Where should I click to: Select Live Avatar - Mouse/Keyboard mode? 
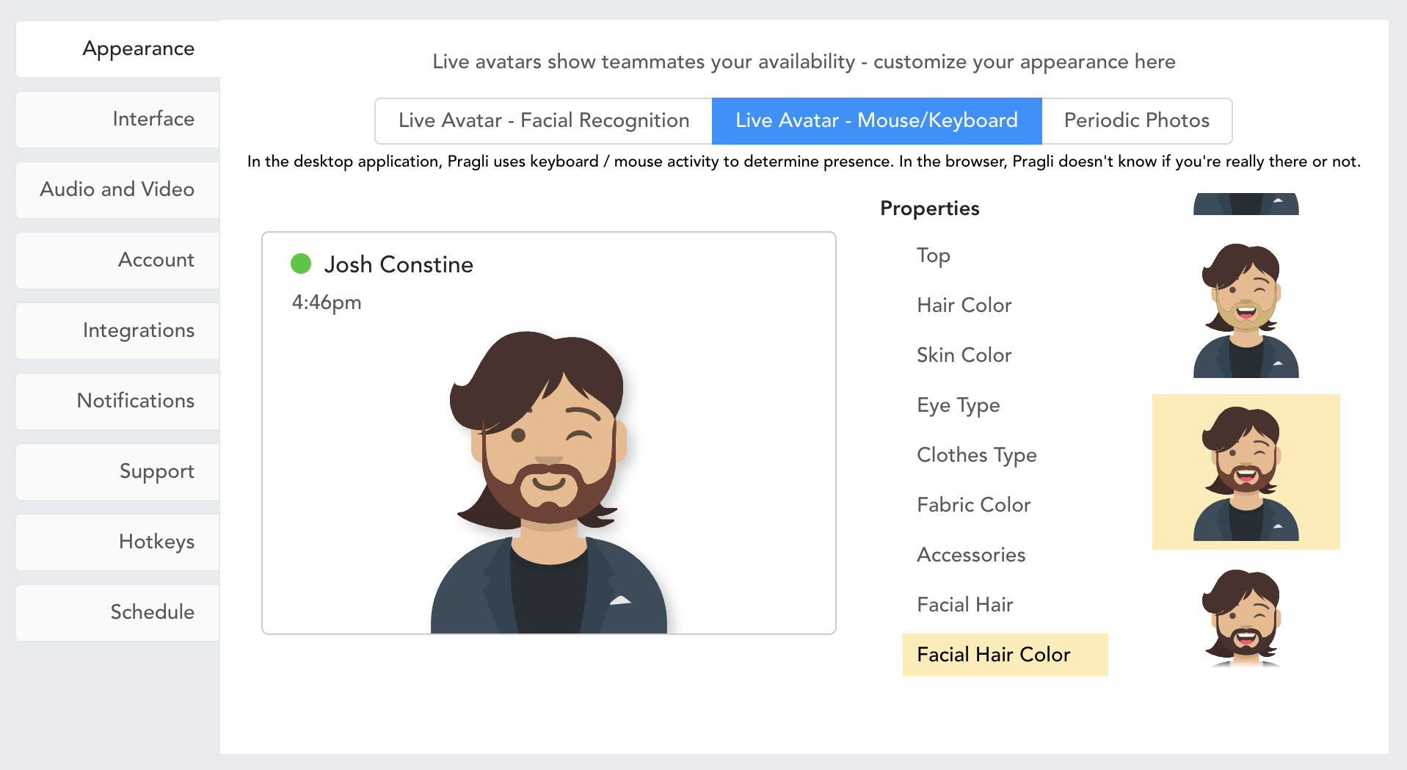point(876,120)
